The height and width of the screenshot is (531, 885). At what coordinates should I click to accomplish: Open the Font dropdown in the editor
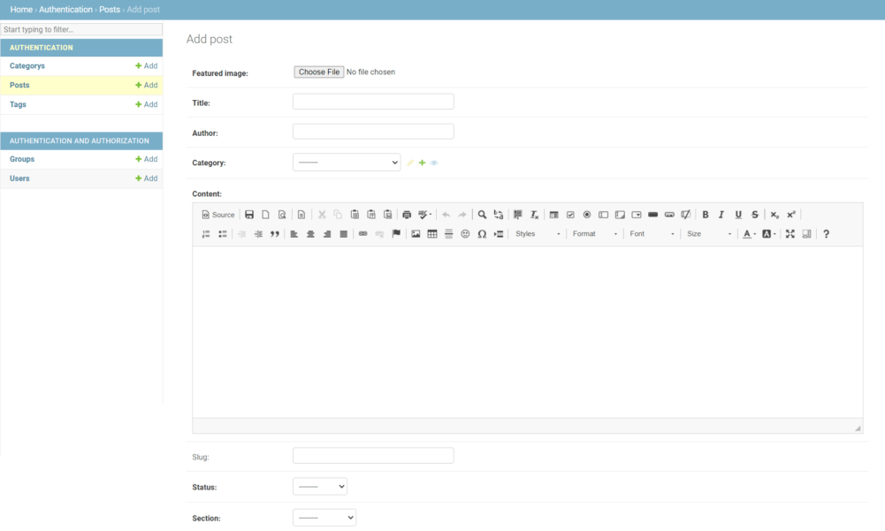[652, 233]
